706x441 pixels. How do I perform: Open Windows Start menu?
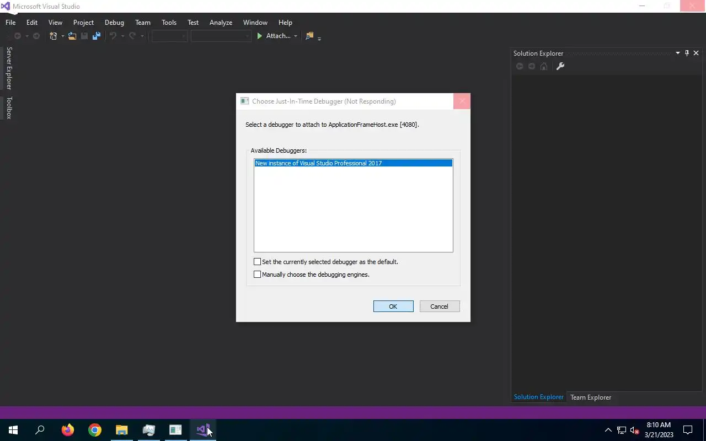point(13,430)
